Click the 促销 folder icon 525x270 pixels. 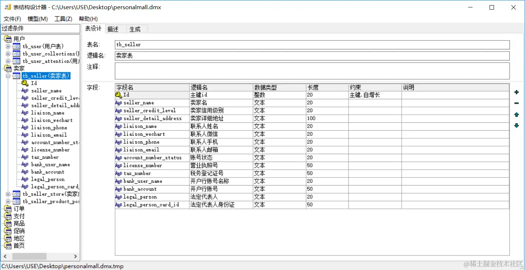[x=8, y=231]
